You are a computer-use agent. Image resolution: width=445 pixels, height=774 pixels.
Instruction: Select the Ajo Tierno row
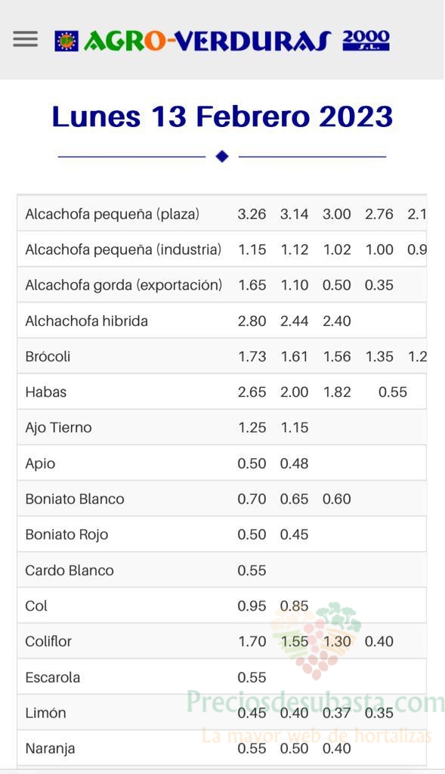[222, 428]
